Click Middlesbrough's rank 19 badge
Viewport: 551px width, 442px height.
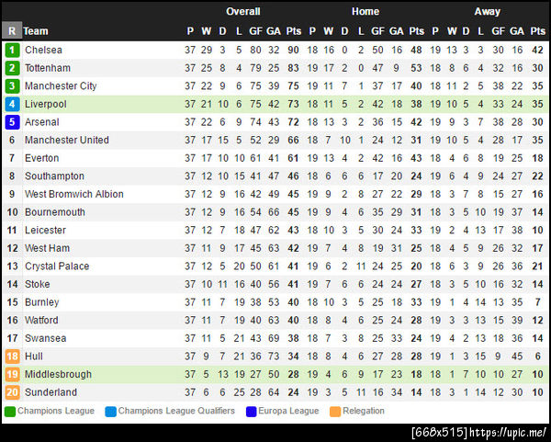[x=12, y=375]
